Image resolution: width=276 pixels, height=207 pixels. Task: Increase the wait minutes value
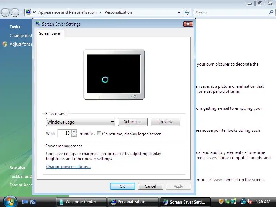click(74, 131)
